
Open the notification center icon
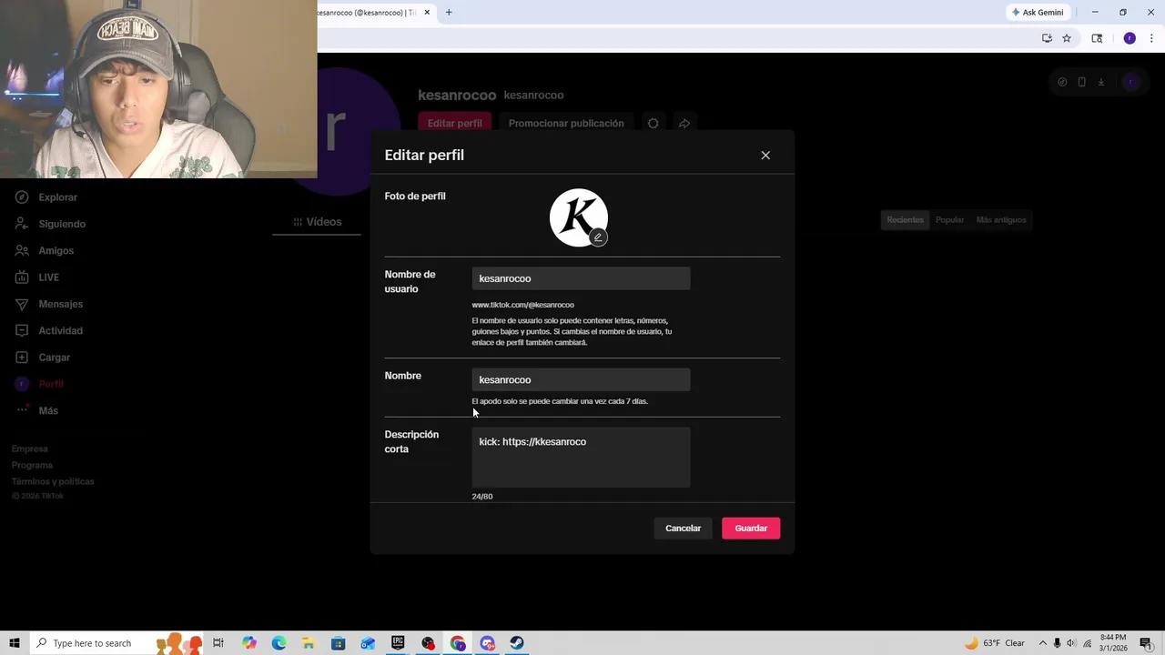pos(1145,643)
